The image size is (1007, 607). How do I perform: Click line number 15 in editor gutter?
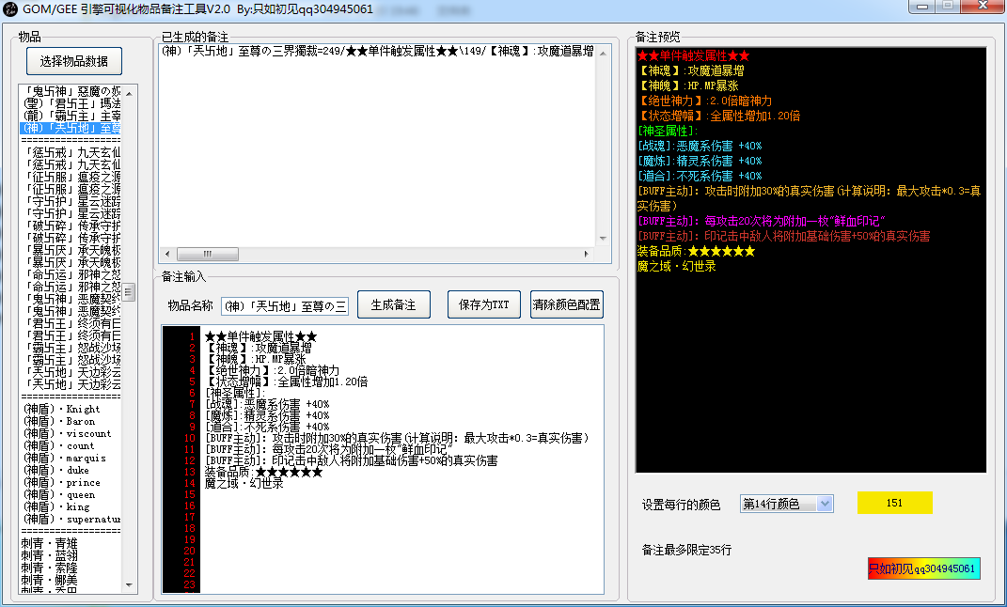point(189,494)
